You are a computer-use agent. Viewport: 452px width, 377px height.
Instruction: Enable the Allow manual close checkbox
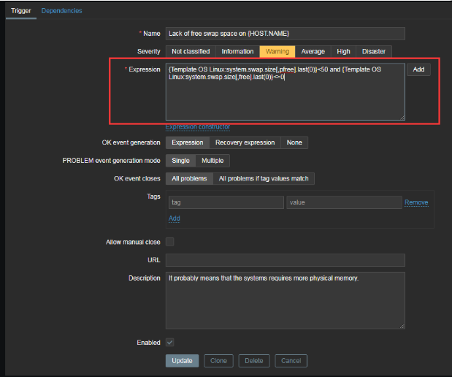(x=170, y=242)
